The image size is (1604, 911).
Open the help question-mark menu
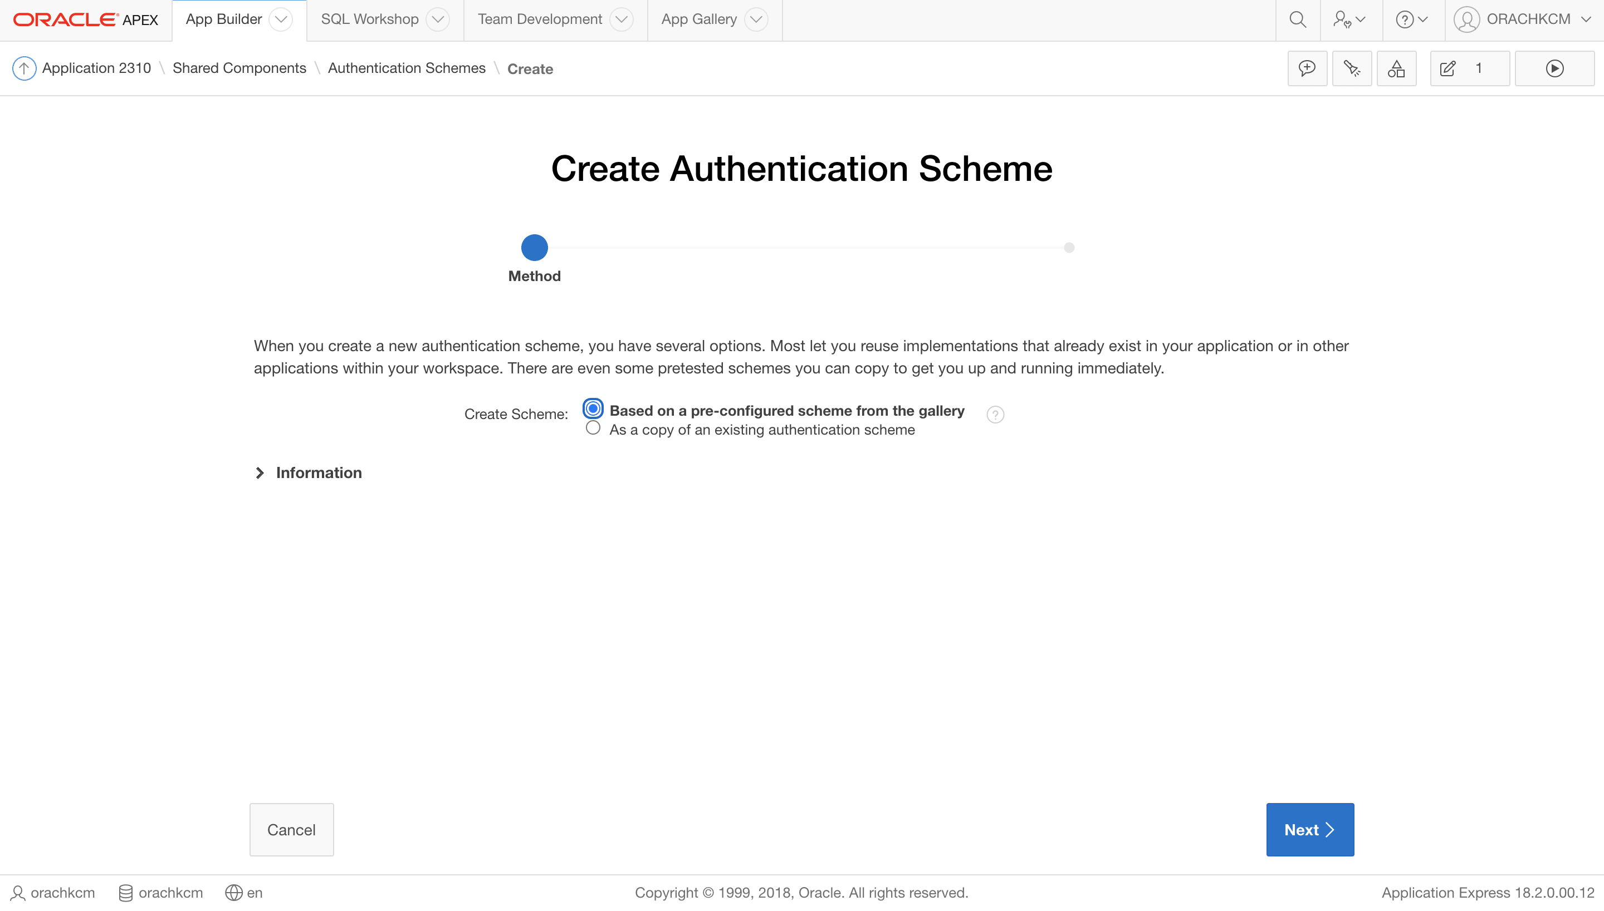[x=1411, y=20]
